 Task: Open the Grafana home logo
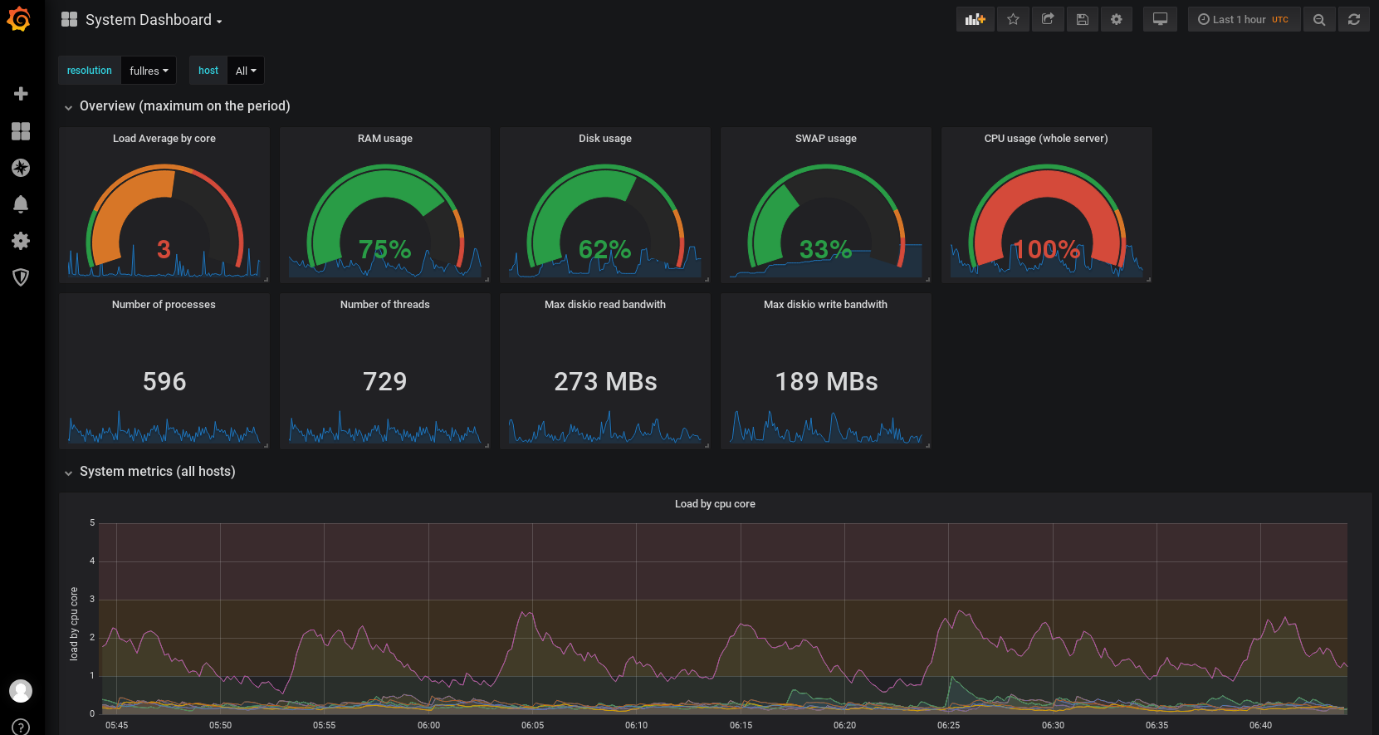19,19
